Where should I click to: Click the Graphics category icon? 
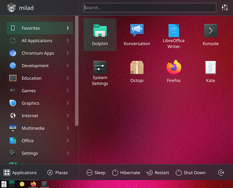tap(13, 103)
